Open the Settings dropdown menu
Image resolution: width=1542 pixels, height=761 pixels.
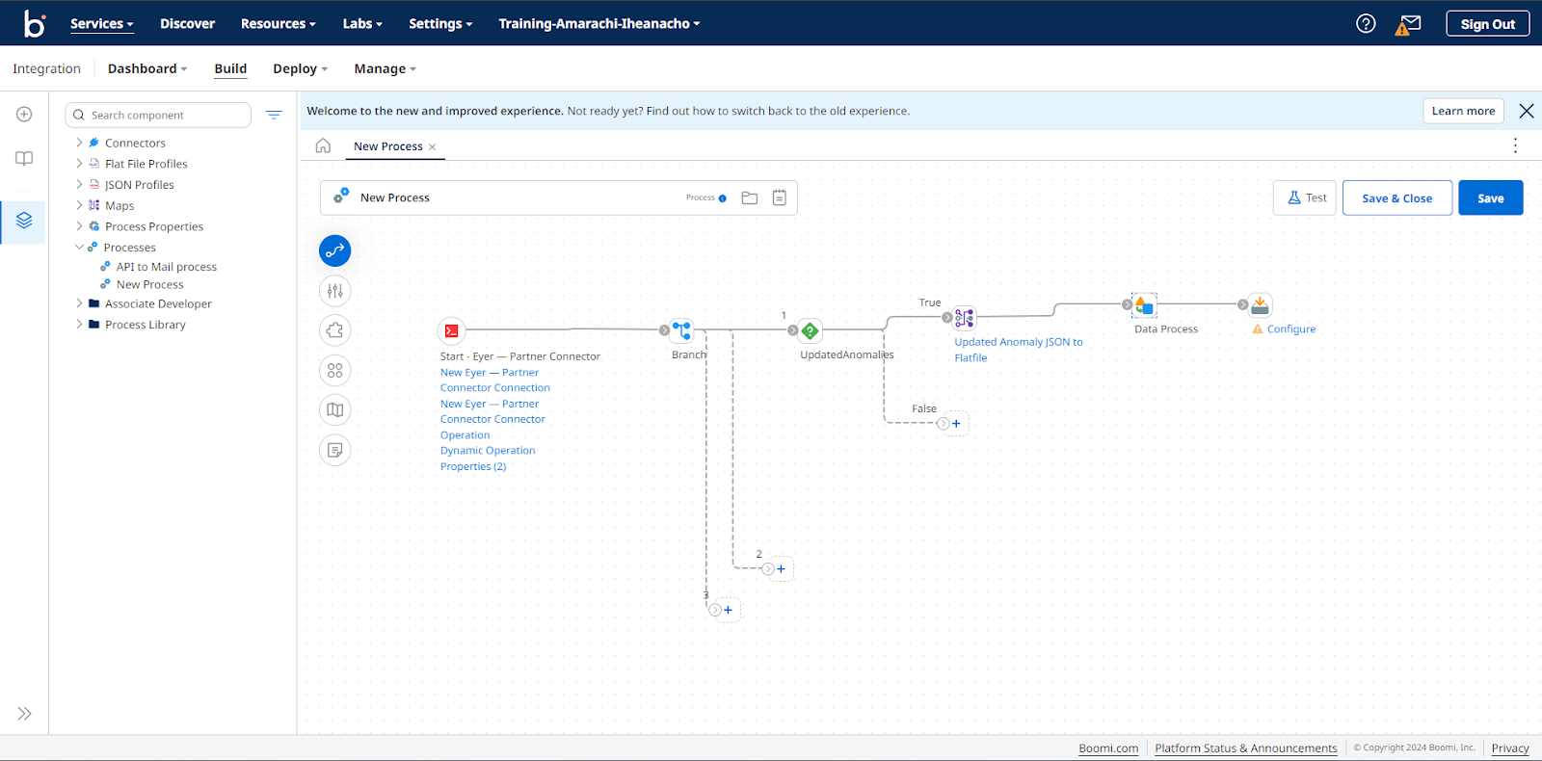pyautogui.click(x=440, y=24)
